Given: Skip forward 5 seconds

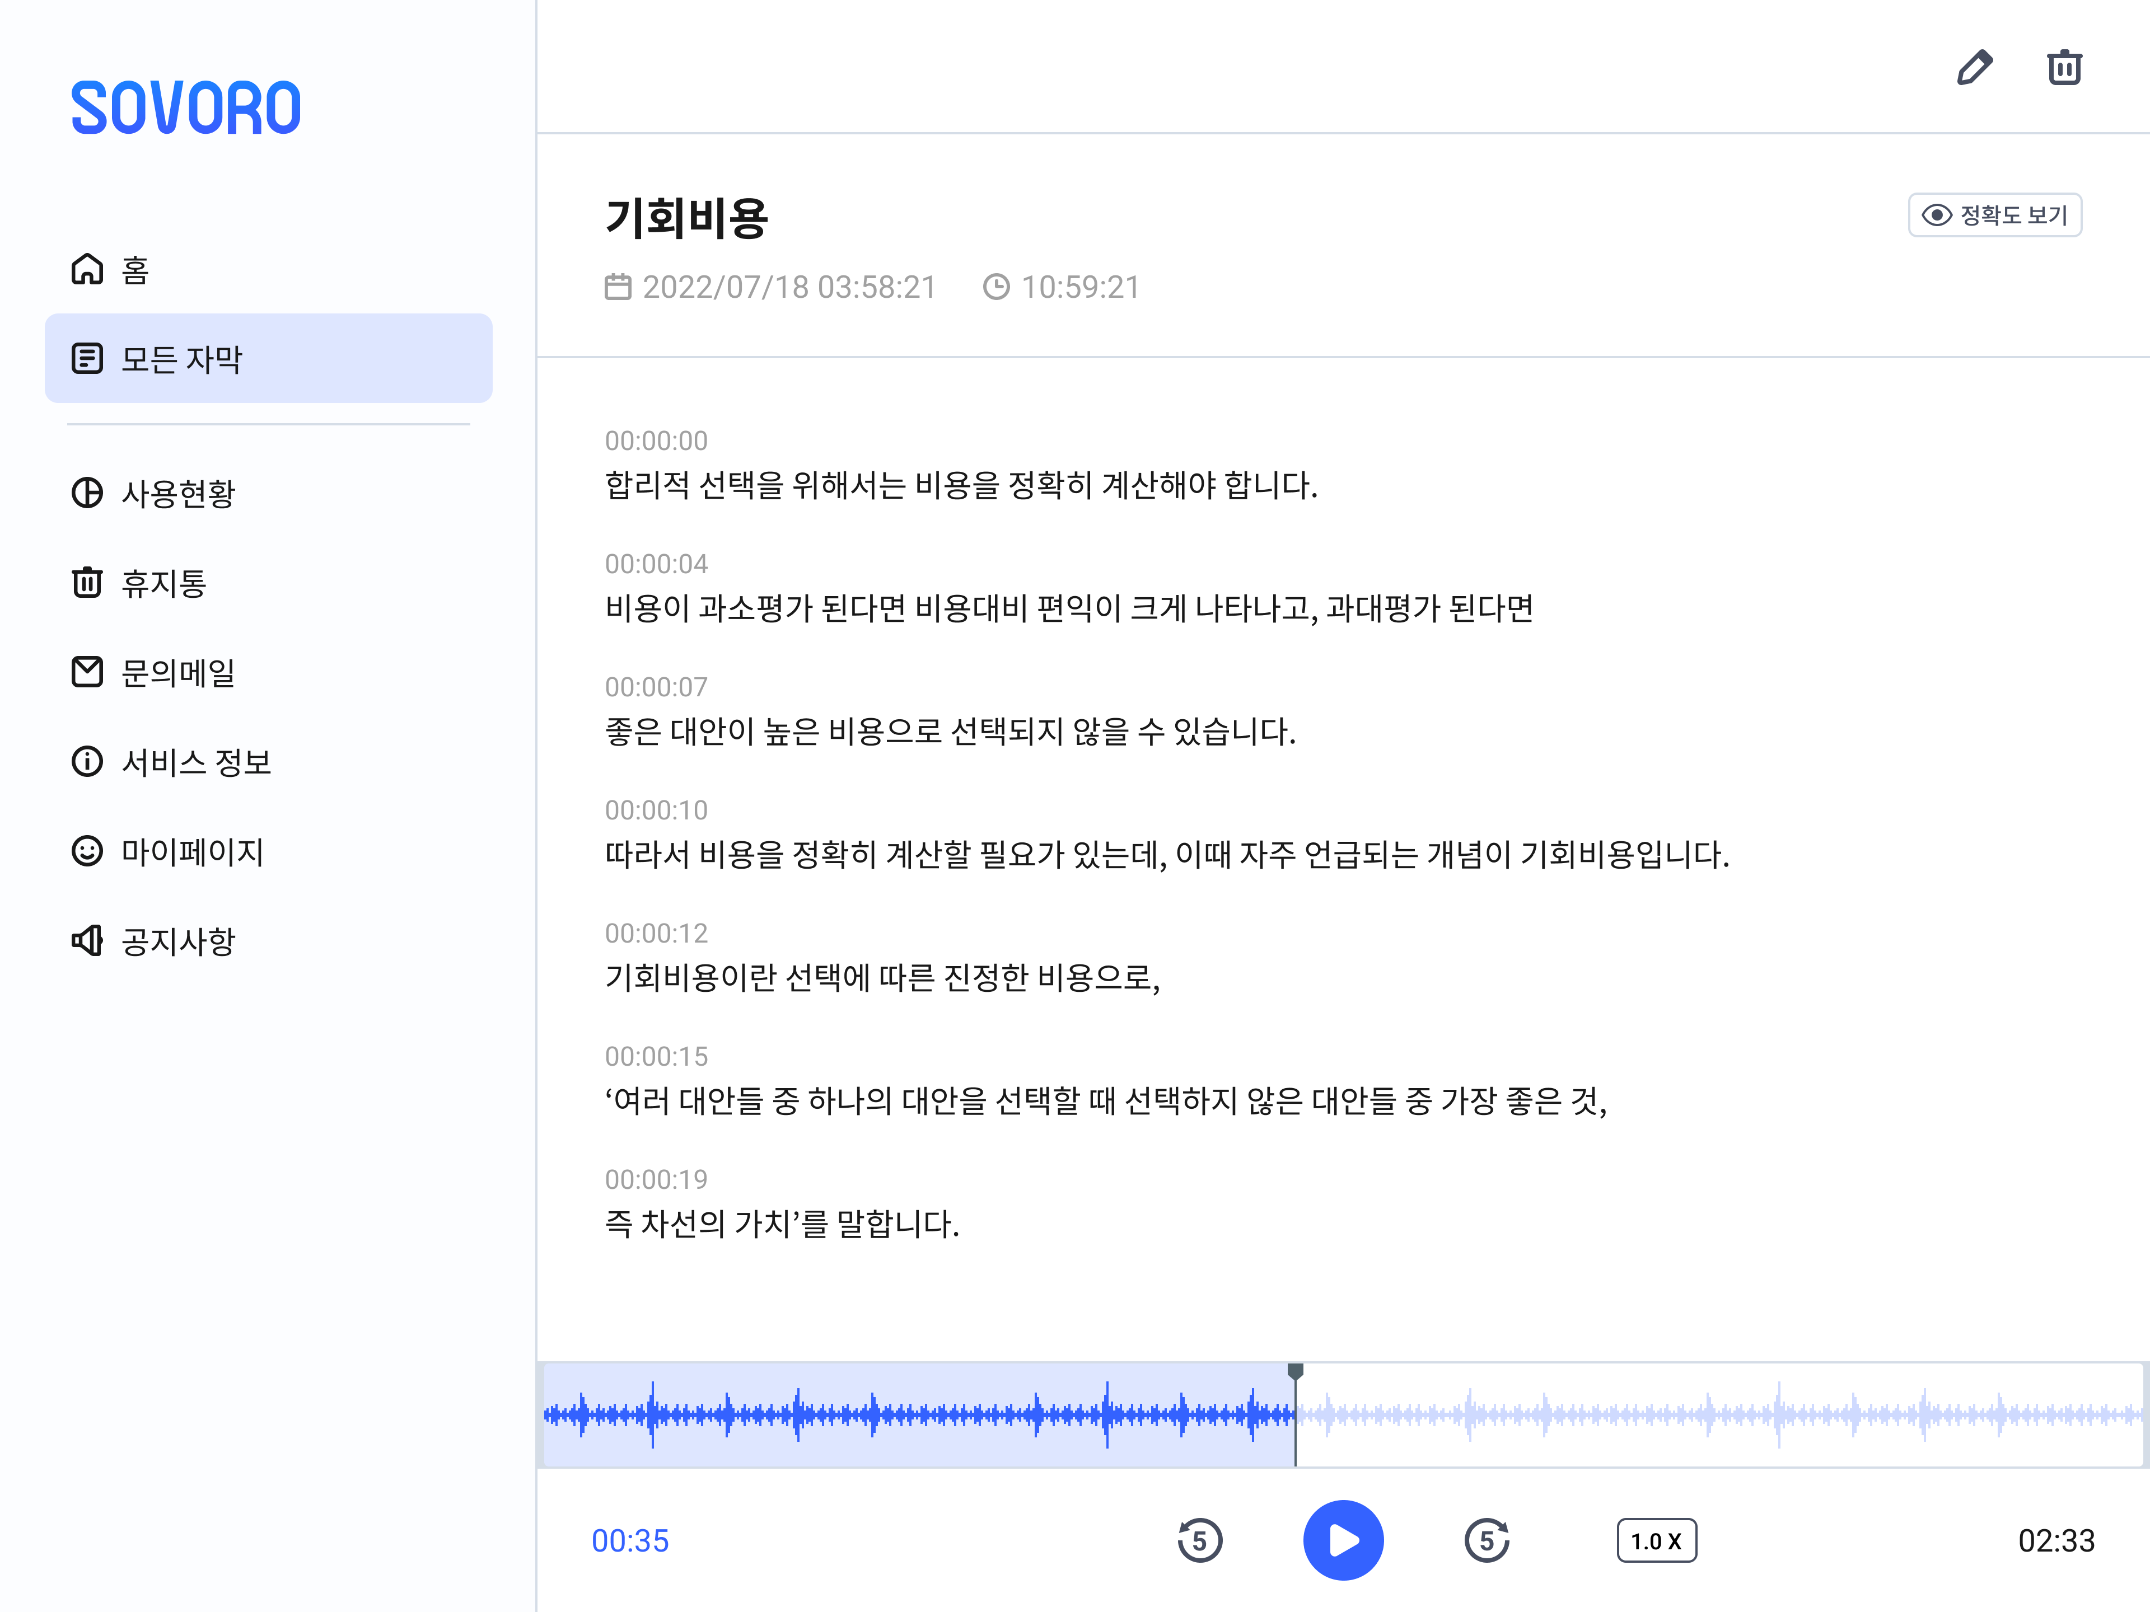Looking at the screenshot, I should (x=1486, y=1540).
